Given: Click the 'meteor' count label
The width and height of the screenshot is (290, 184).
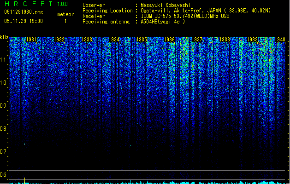Looking at the screenshot, I should [65, 14].
